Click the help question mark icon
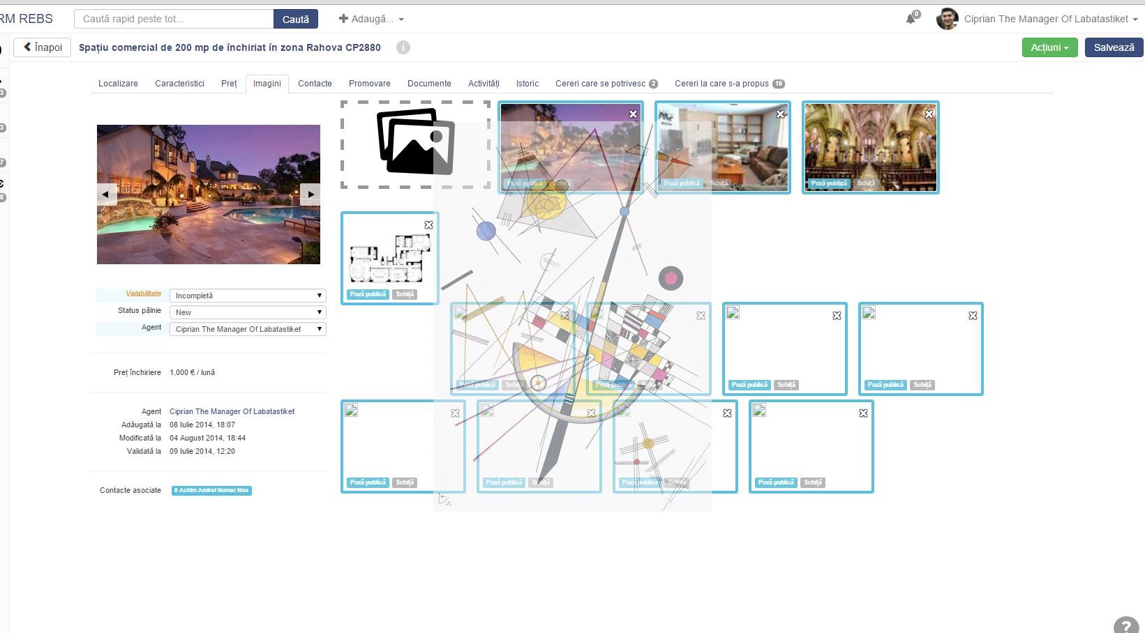 coord(1125,625)
